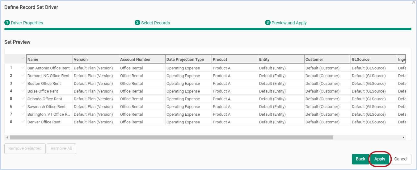The width and height of the screenshot is (417, 170).
Task: Click the Remove All button
Action: click(x=61, y=149)
